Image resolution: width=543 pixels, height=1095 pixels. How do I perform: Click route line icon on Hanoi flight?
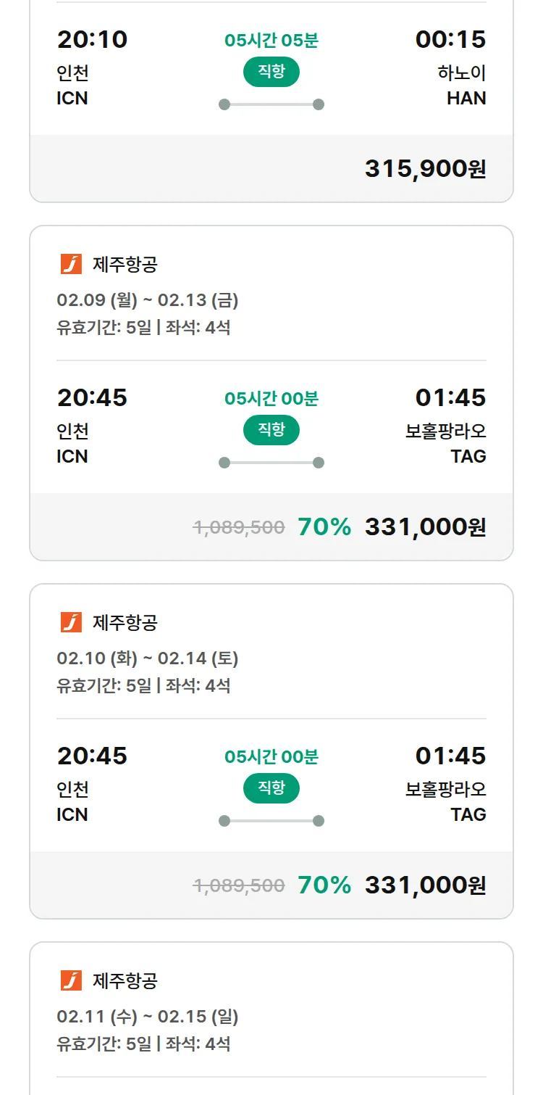[271, 104]
